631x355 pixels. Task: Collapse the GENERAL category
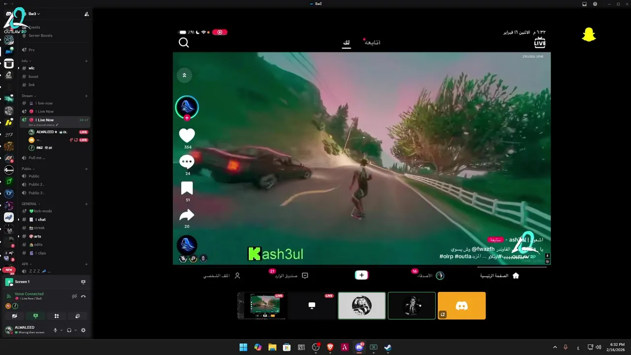tap(30, 204)
